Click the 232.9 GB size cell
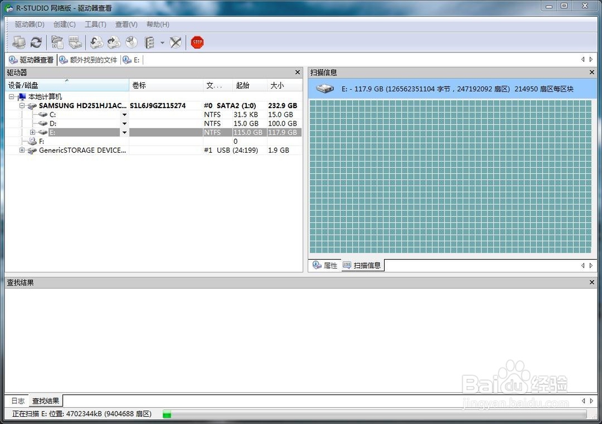Screen dimensions: 602x424 (x=282, y=105)
